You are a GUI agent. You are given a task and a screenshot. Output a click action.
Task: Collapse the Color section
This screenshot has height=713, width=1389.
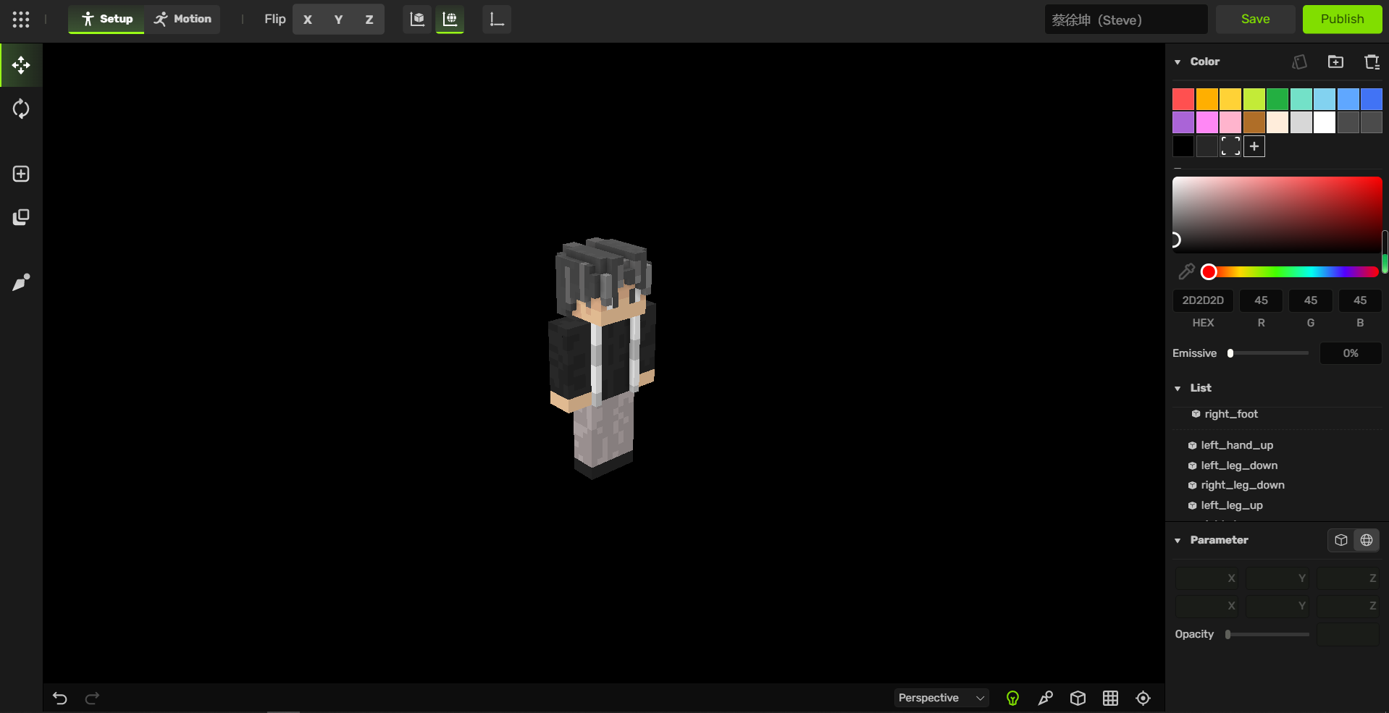[x=1178, y=62]
